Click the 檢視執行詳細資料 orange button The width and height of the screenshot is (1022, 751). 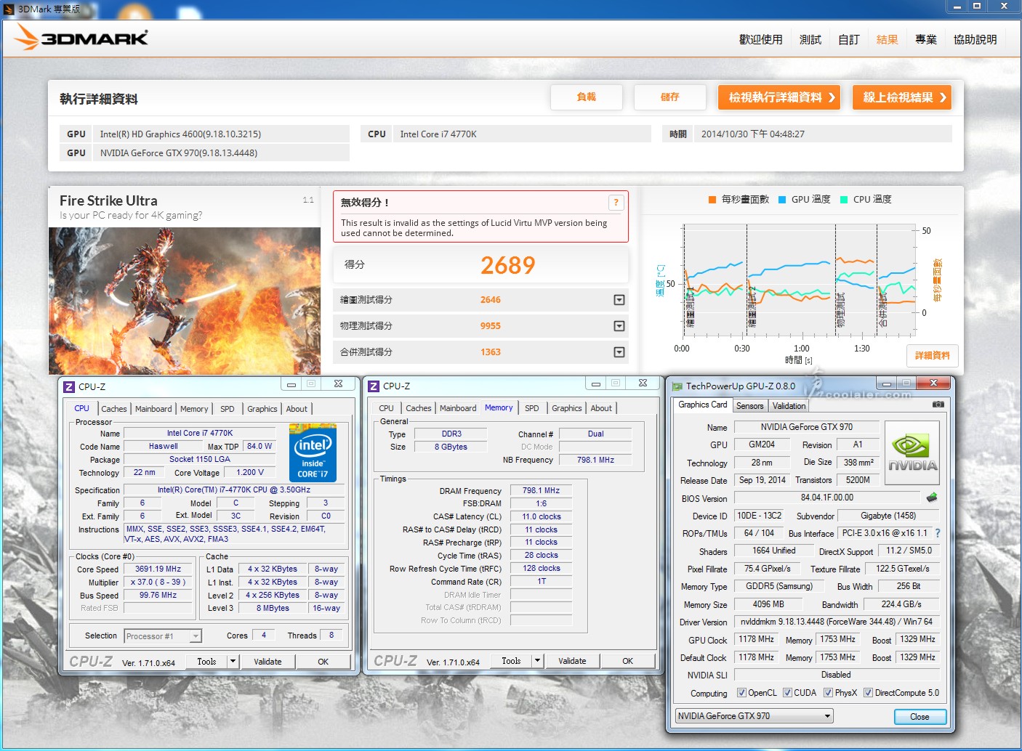point(779,97)
